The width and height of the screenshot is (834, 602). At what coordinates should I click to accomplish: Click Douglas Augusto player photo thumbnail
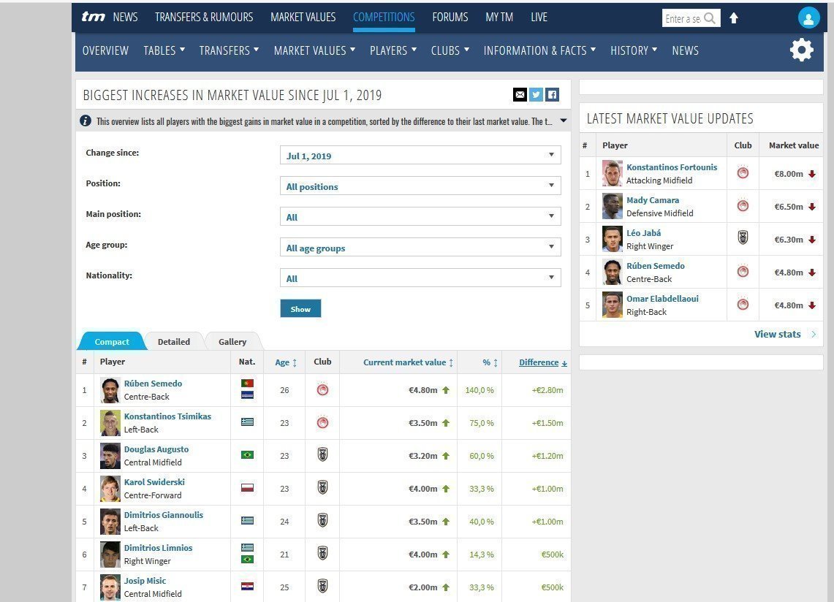point(110,456)
